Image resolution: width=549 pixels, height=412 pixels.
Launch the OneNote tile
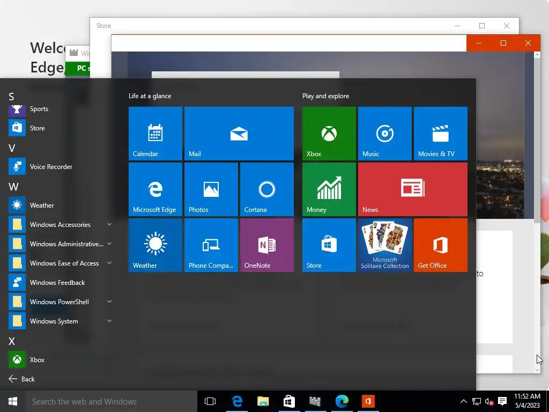(267, 245)
